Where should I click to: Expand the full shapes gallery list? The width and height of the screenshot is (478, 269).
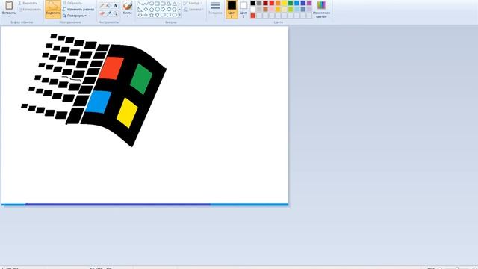pos(180,15)
